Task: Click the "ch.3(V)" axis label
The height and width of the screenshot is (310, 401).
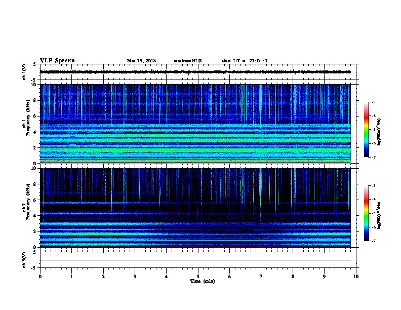Action: [x=24, y=260]
